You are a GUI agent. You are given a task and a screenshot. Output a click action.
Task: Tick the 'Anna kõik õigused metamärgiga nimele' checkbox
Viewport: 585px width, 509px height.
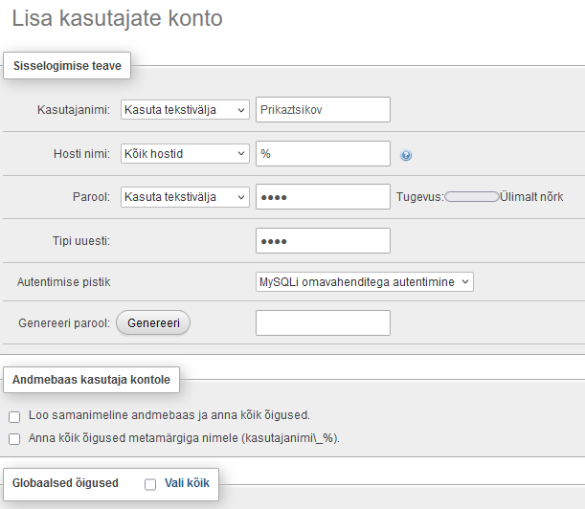14,439
